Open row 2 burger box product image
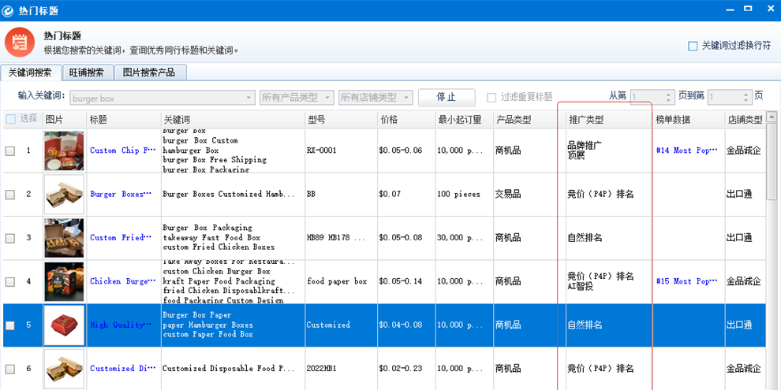781x390 pixels. pos(64,194)
